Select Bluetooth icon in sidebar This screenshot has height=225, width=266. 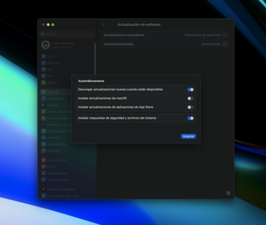point(44,63)
